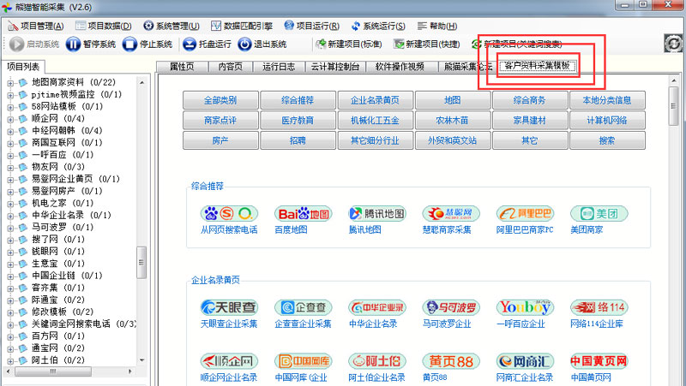Open the Youboy 一呼百应 logo
686x386 pixels.
(525, 307)
